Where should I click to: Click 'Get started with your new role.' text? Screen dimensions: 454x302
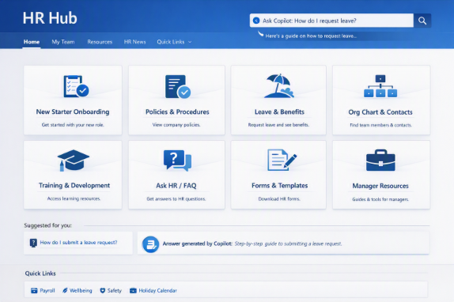click(x=73, y=125)
